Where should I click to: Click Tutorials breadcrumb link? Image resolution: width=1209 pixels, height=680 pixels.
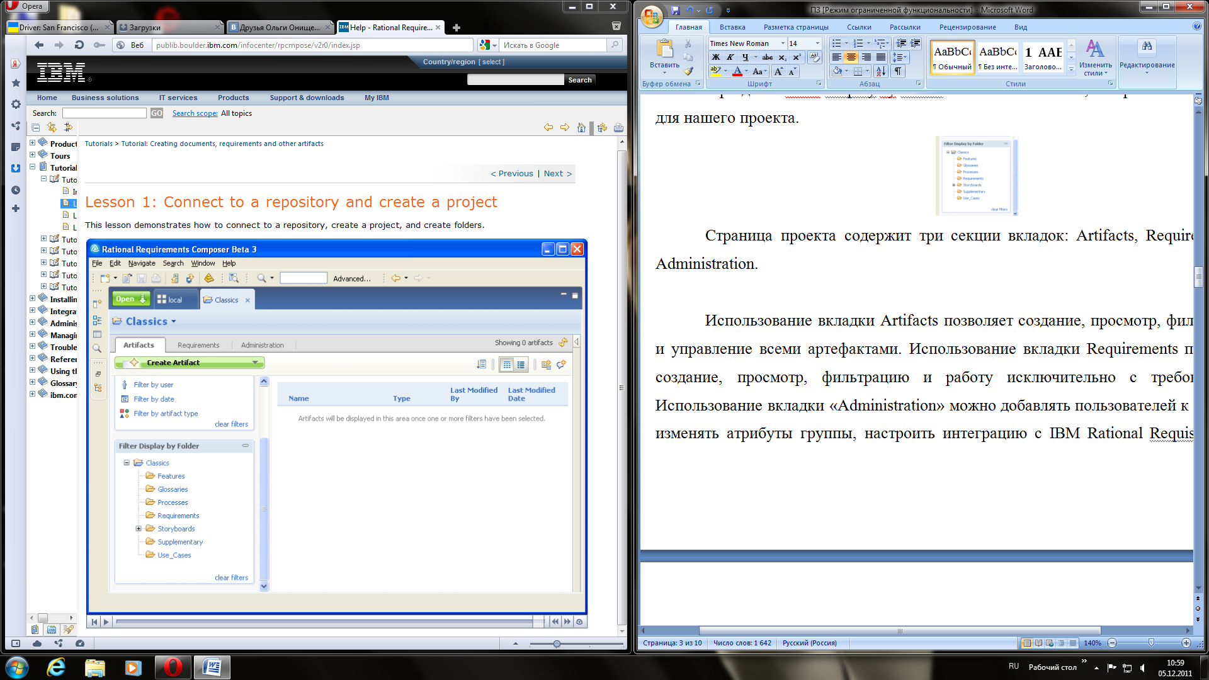(99, 144)
